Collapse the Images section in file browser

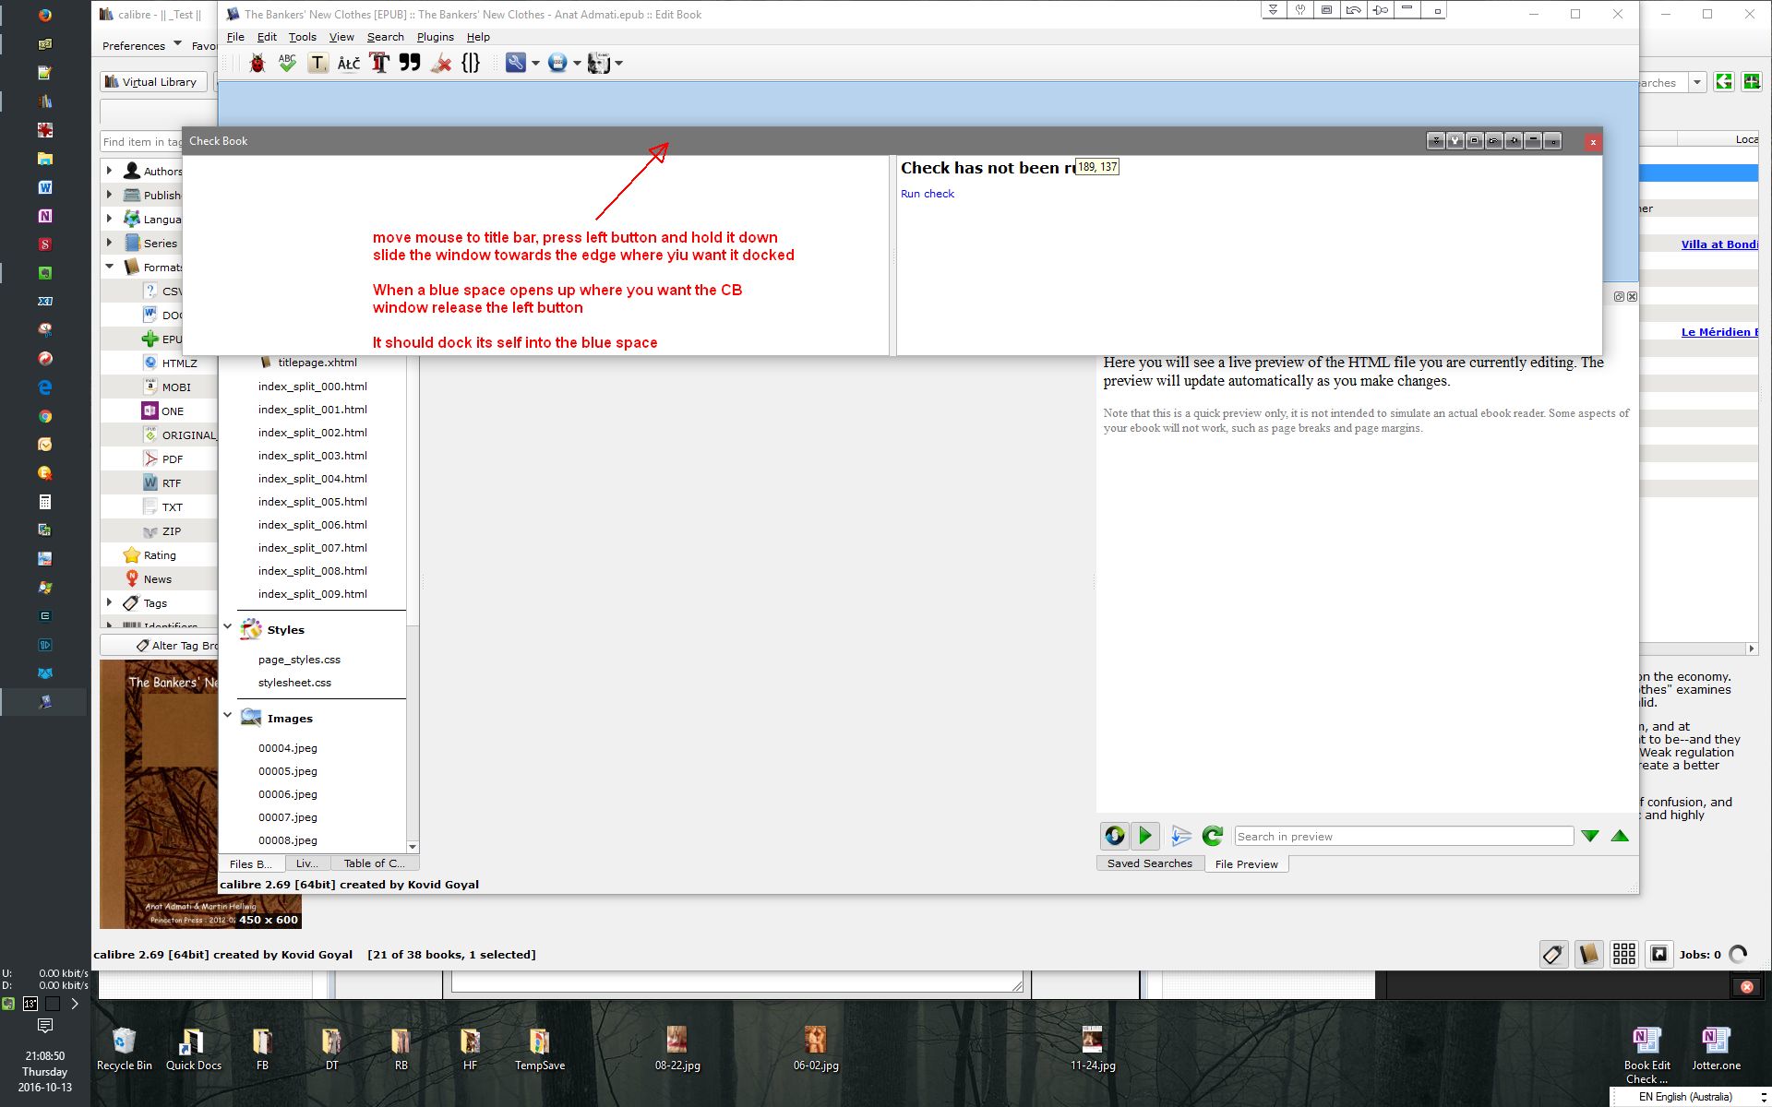[x=228, y=715]
